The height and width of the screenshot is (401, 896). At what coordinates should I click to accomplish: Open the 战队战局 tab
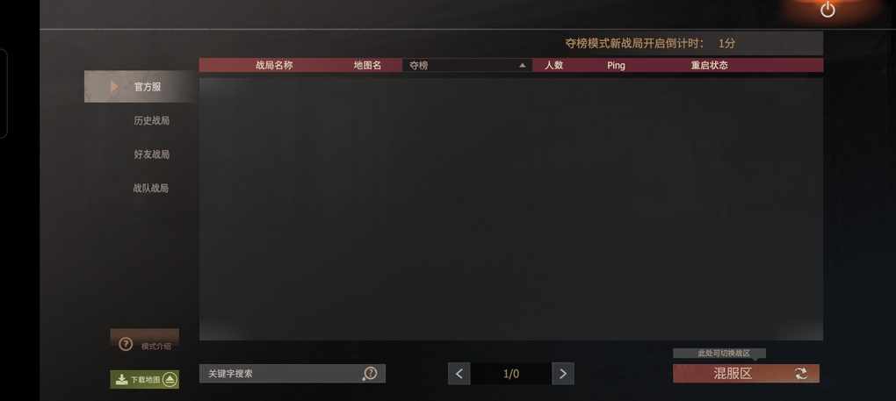(x=151, y=188)
